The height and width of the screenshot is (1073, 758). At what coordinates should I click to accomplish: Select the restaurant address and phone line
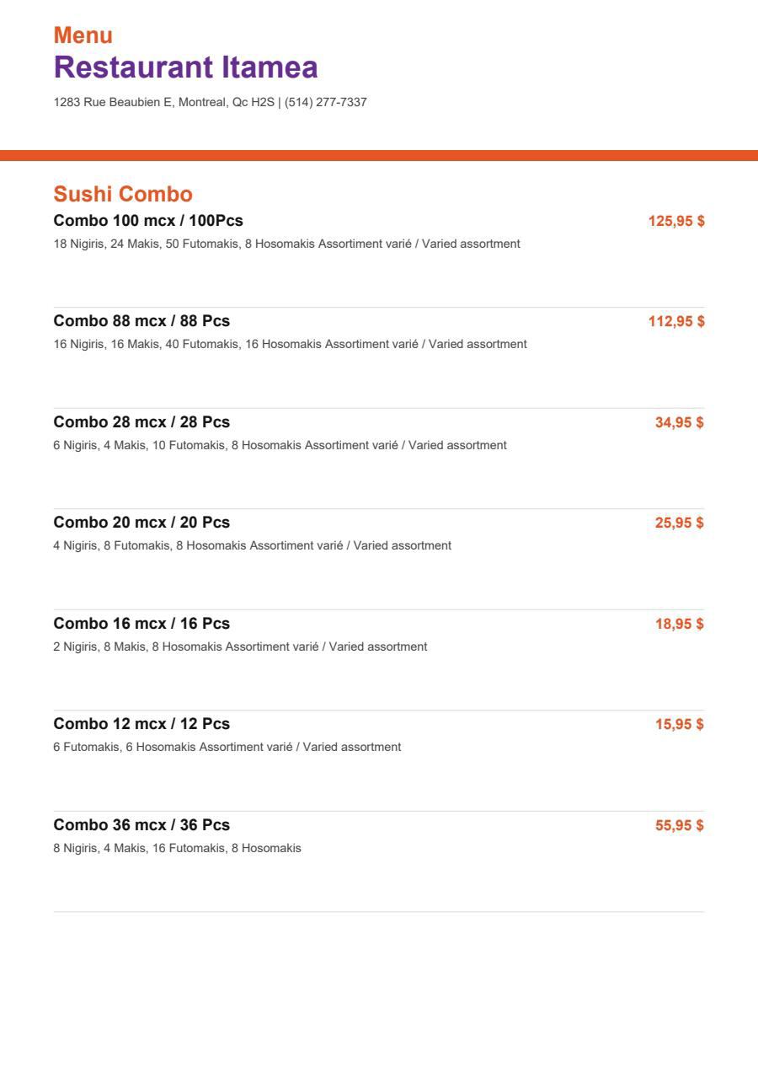pyautogui.click(x=211, y=102)
